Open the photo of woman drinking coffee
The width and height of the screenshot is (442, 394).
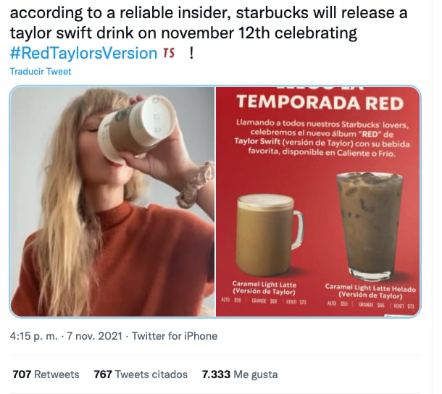coord(112,201)
